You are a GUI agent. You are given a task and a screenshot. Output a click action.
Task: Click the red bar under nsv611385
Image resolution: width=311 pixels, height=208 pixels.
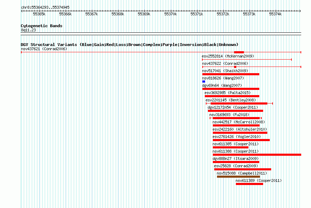click(231, 147)
